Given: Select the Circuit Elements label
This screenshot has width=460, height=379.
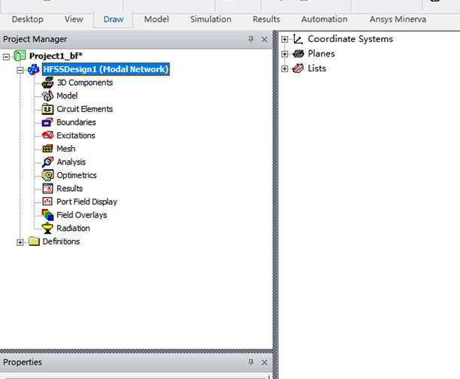Looking at the screenshot, I should (85, 109).
